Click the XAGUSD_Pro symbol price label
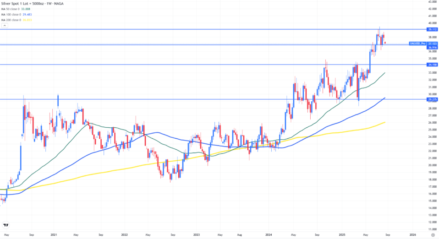 click(x=417, y=43)
